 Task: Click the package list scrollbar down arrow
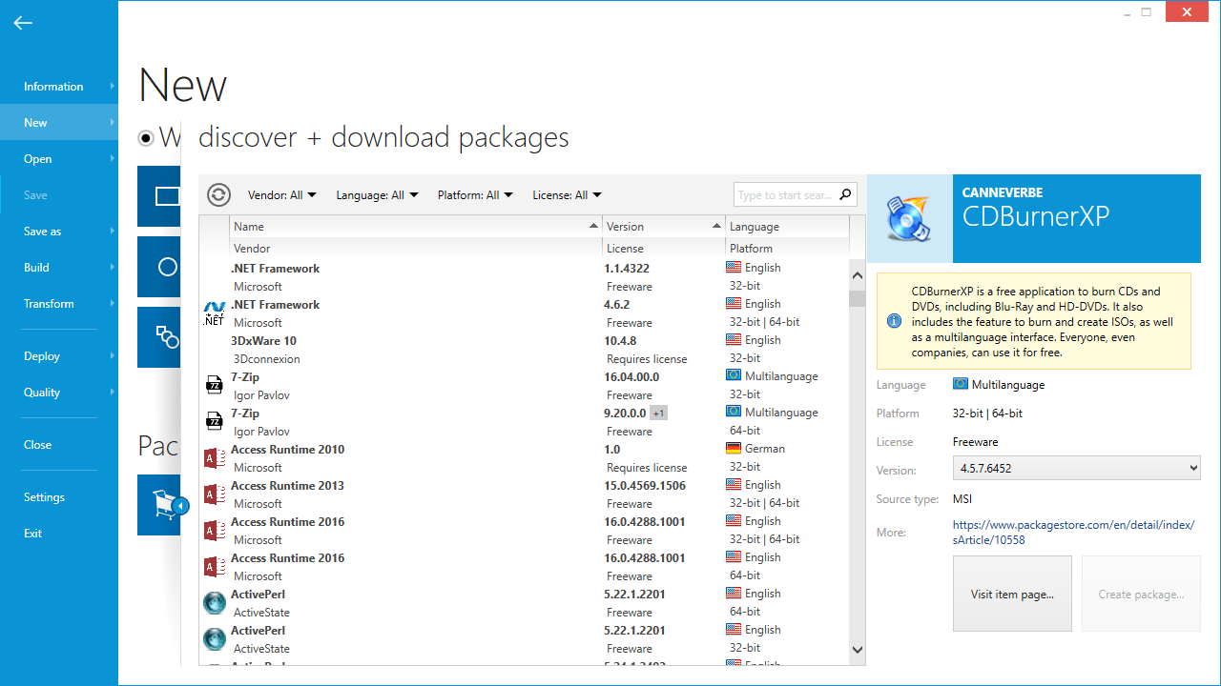(857, 650)
